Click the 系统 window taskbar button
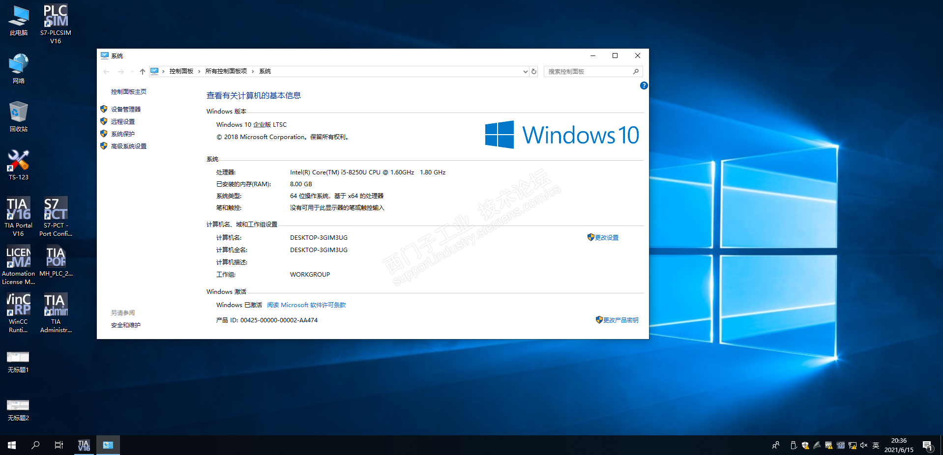Image resolution: width=943 pixels, height=455 pixels. [x=108, y=445]
